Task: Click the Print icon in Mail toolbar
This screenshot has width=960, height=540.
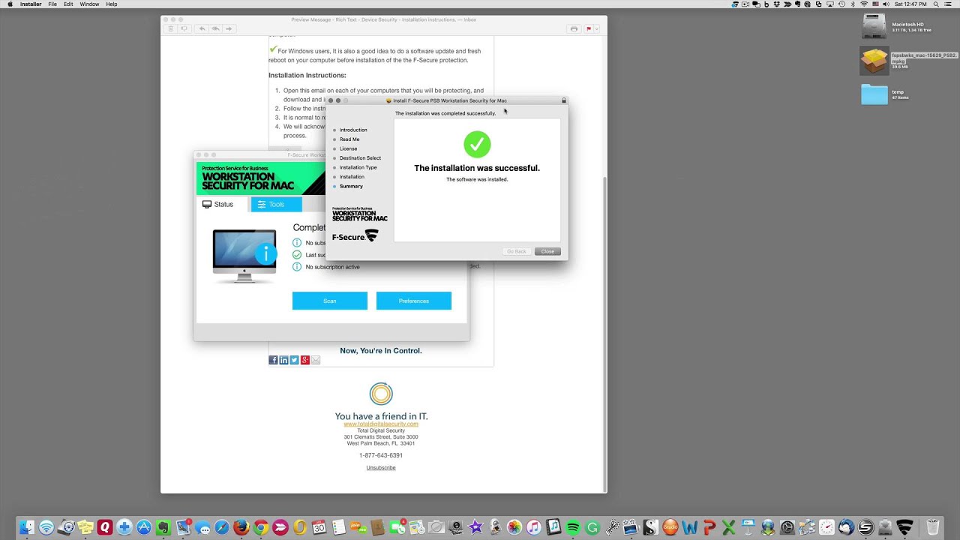Action: [574, 28]
